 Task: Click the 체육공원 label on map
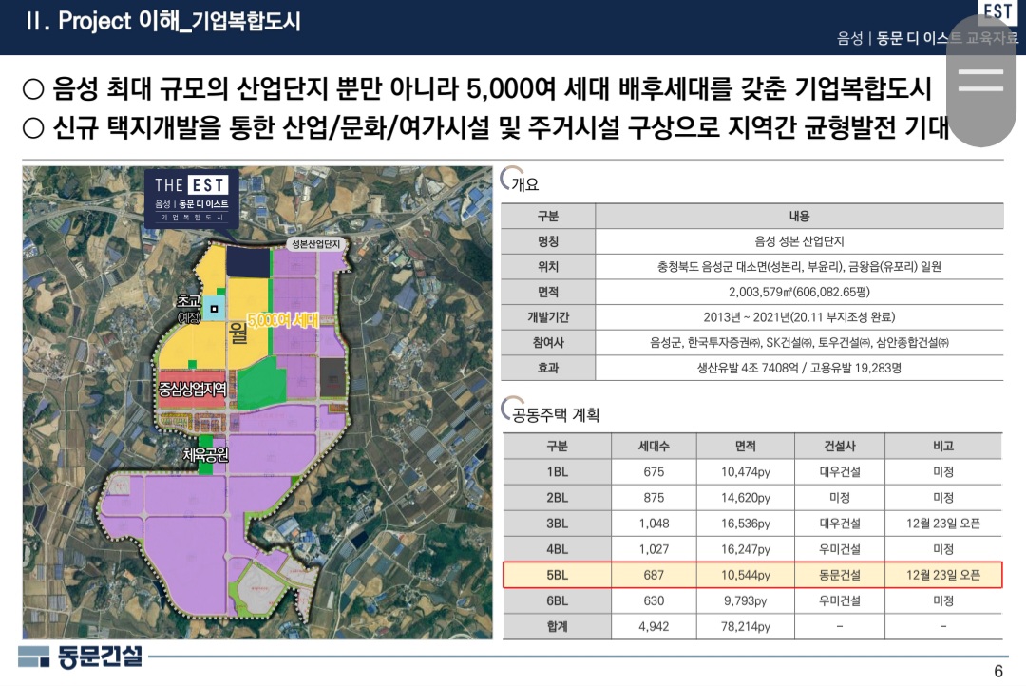(x=205, y=454)
